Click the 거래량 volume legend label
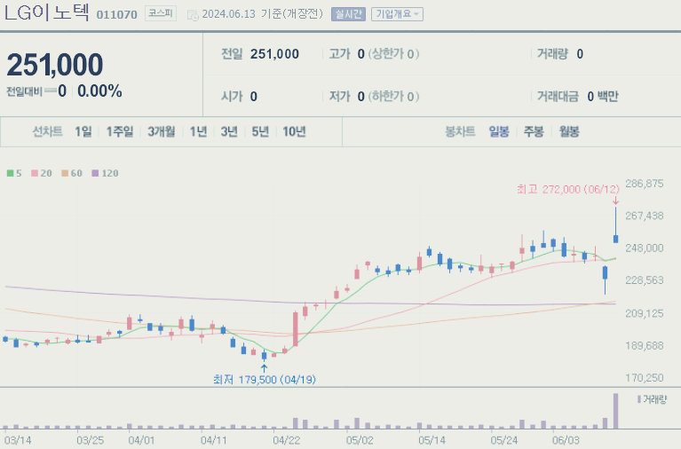Image resolution: width=681 pixels, height=449 pixels. point(654,399)
